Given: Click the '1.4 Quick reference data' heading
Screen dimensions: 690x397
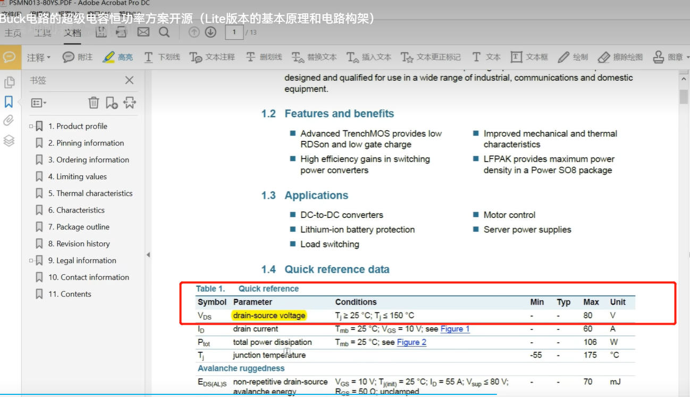Looking at the screenshot, I should pyautogui.click(x=325, y=269).
